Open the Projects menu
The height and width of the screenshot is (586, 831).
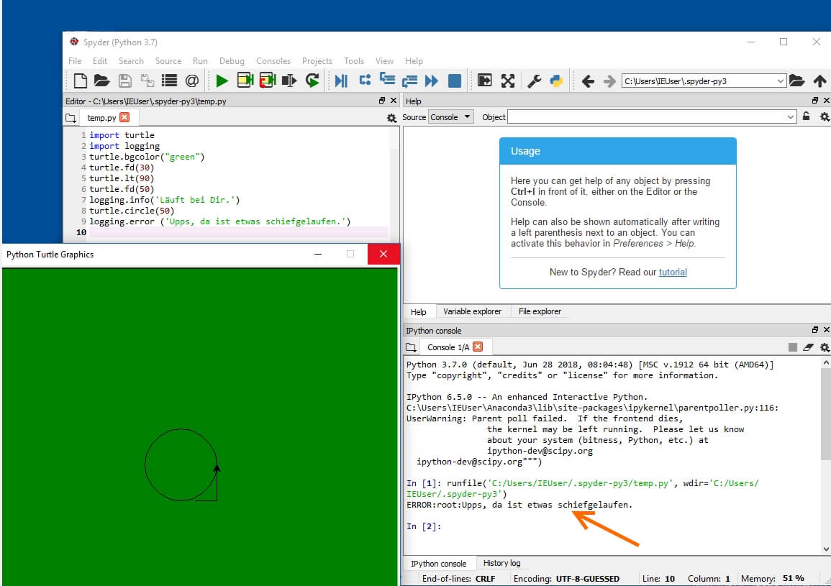(x=317, y=61)
